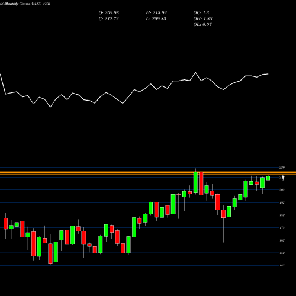Click the red candle with the longest lower wick
Image resolution: width=296 pixels, height=296 pixels.
[223, 214]
